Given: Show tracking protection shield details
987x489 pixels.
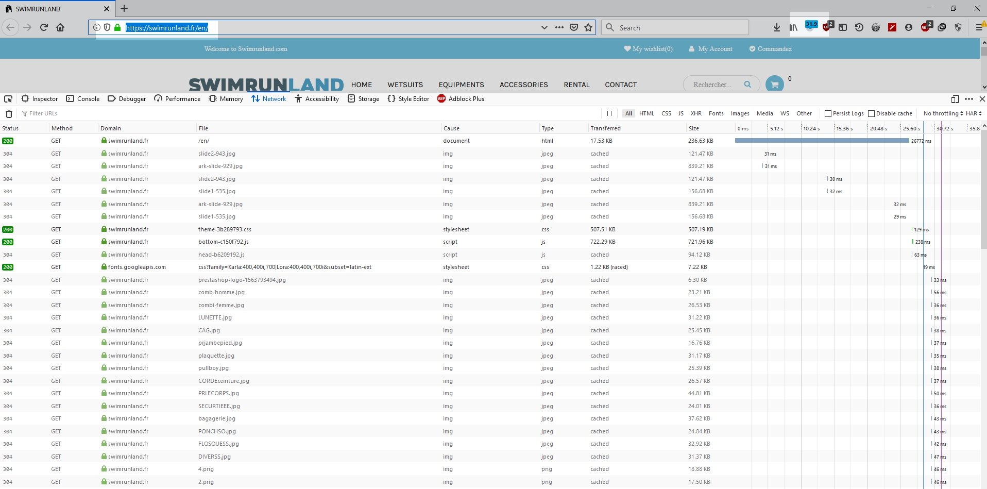Looking at the screenshot, I should 107,27.
